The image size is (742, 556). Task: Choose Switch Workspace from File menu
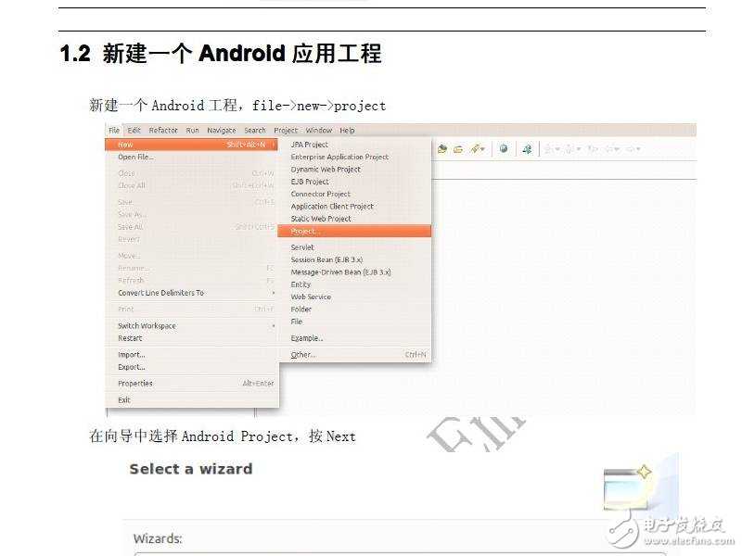147,326
